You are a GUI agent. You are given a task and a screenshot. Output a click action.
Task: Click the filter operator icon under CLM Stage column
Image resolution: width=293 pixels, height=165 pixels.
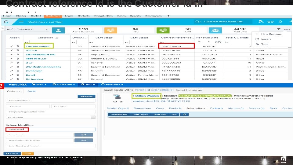point(91,42)
